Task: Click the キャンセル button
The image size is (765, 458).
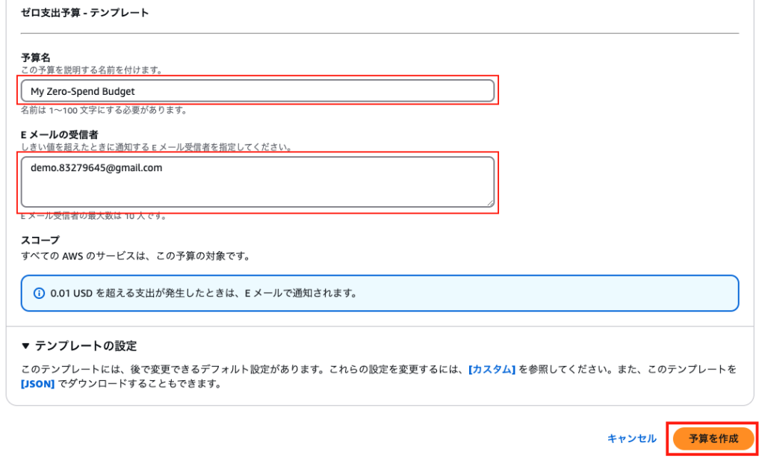Action: 632,439
